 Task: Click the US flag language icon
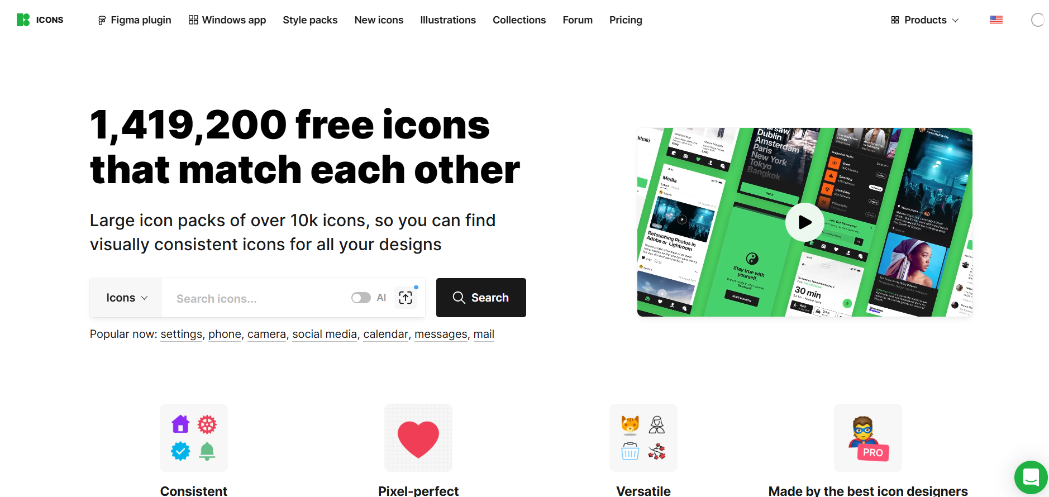996,20
